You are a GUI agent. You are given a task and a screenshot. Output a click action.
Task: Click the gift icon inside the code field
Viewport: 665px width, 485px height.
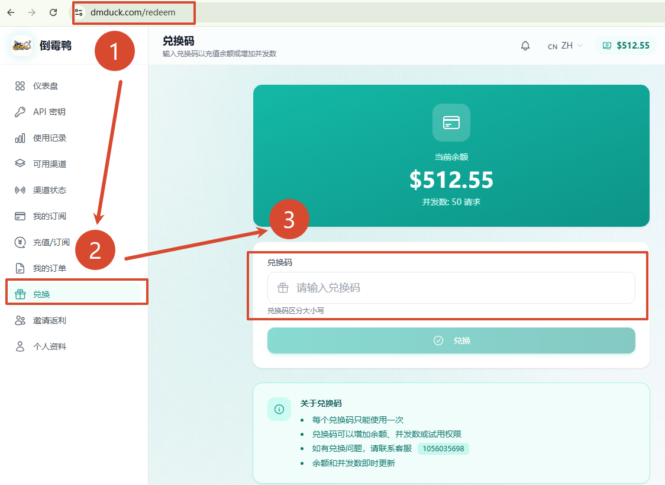point(283,288)
